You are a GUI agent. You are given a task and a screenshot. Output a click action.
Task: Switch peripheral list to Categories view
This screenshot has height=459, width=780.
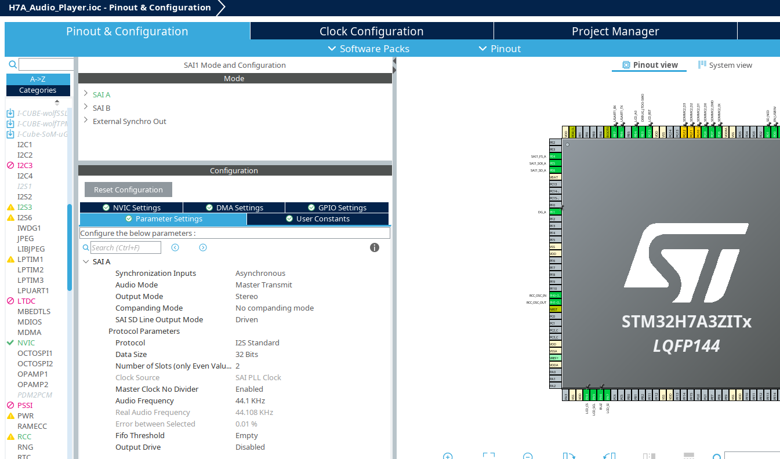(38, 90)
